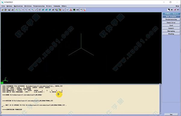The image size is (181, 116).
Task: Click the Display button in side panel
Action: point(171,34)
